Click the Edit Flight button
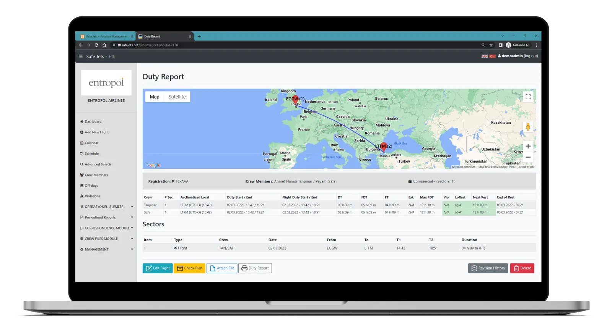The image size is (612, 331). tap(158, 268)
